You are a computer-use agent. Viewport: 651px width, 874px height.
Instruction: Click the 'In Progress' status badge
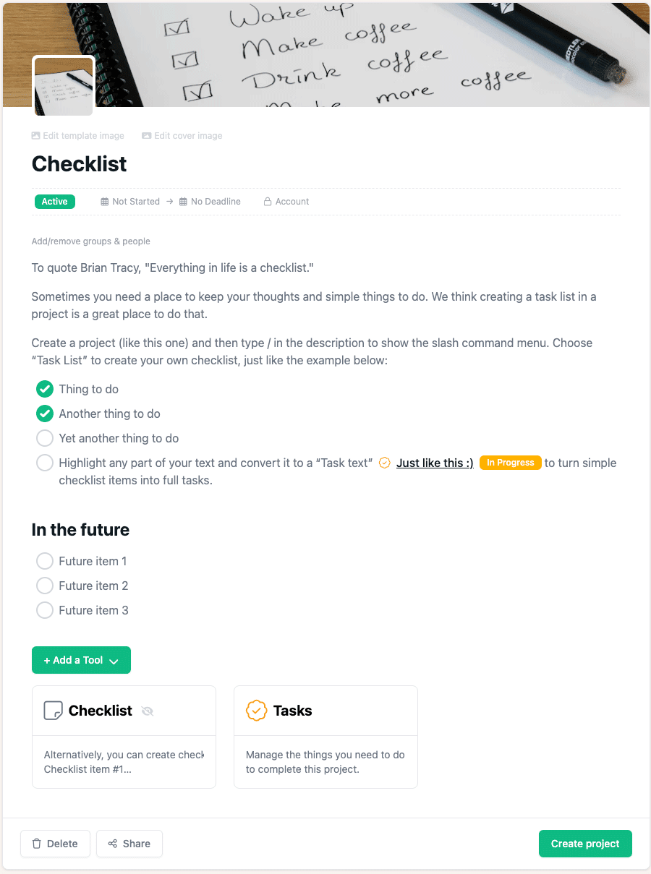point(511,462)
